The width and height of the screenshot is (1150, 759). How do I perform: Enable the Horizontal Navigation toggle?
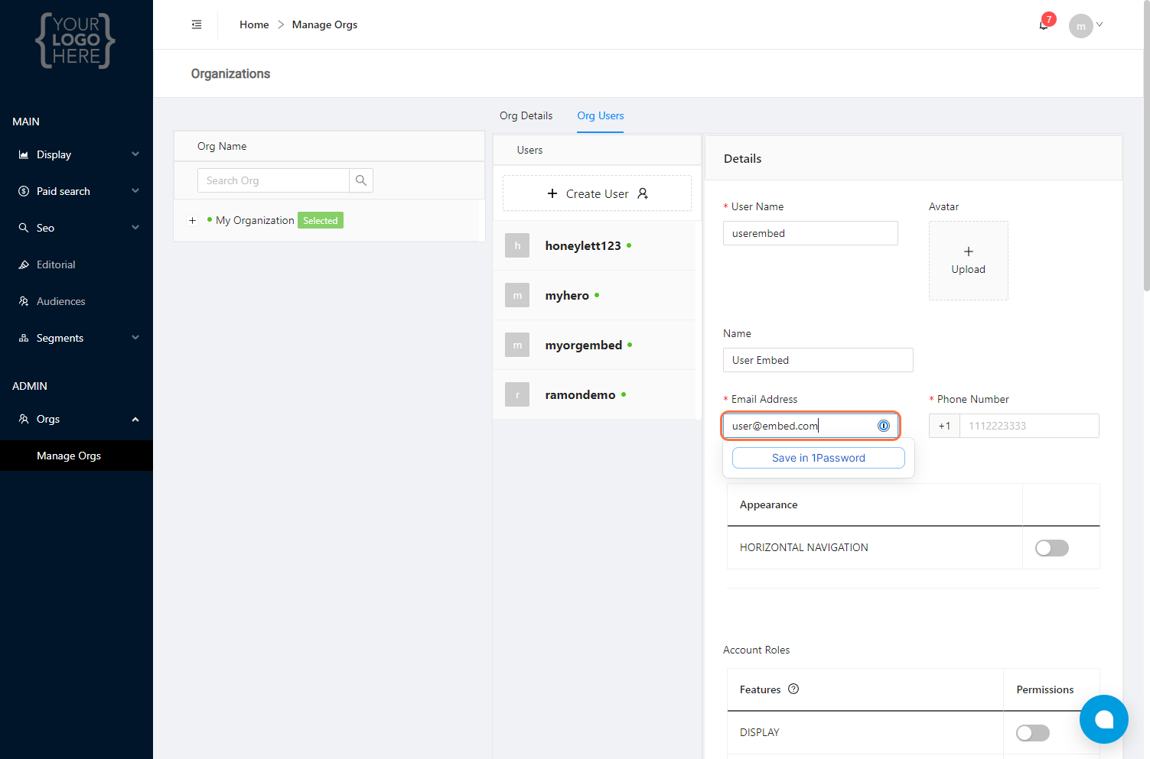pyautogui.click(x=1051, y=548)
